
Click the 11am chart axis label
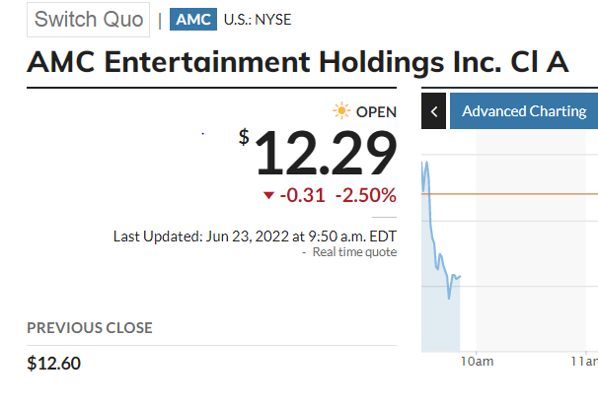[584, 363]
